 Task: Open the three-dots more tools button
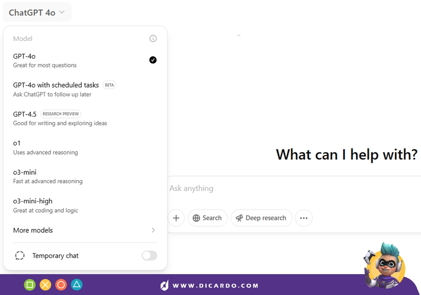point(304,218)
